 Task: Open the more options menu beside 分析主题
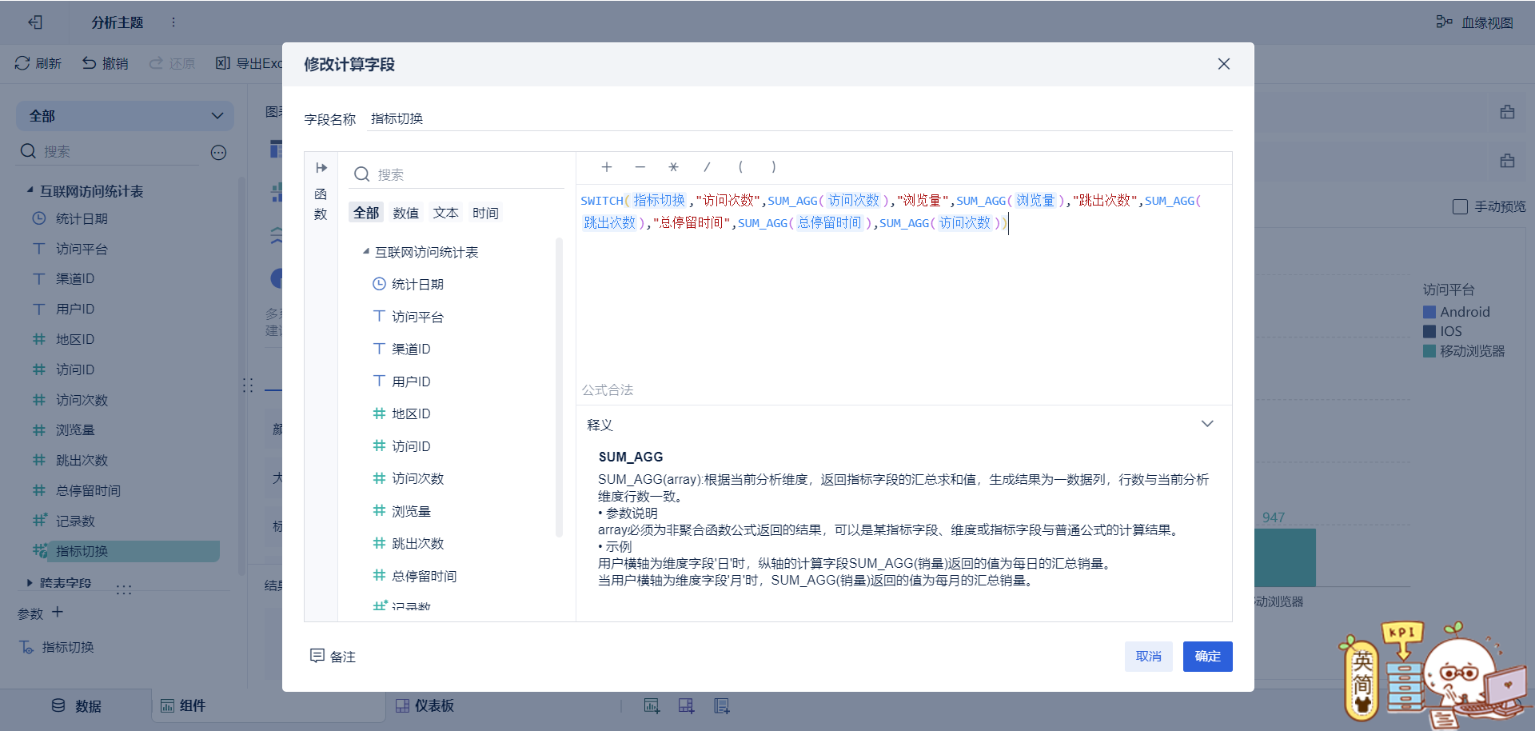point(173,22)
